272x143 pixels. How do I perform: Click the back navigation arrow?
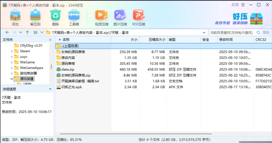[7, 32]
